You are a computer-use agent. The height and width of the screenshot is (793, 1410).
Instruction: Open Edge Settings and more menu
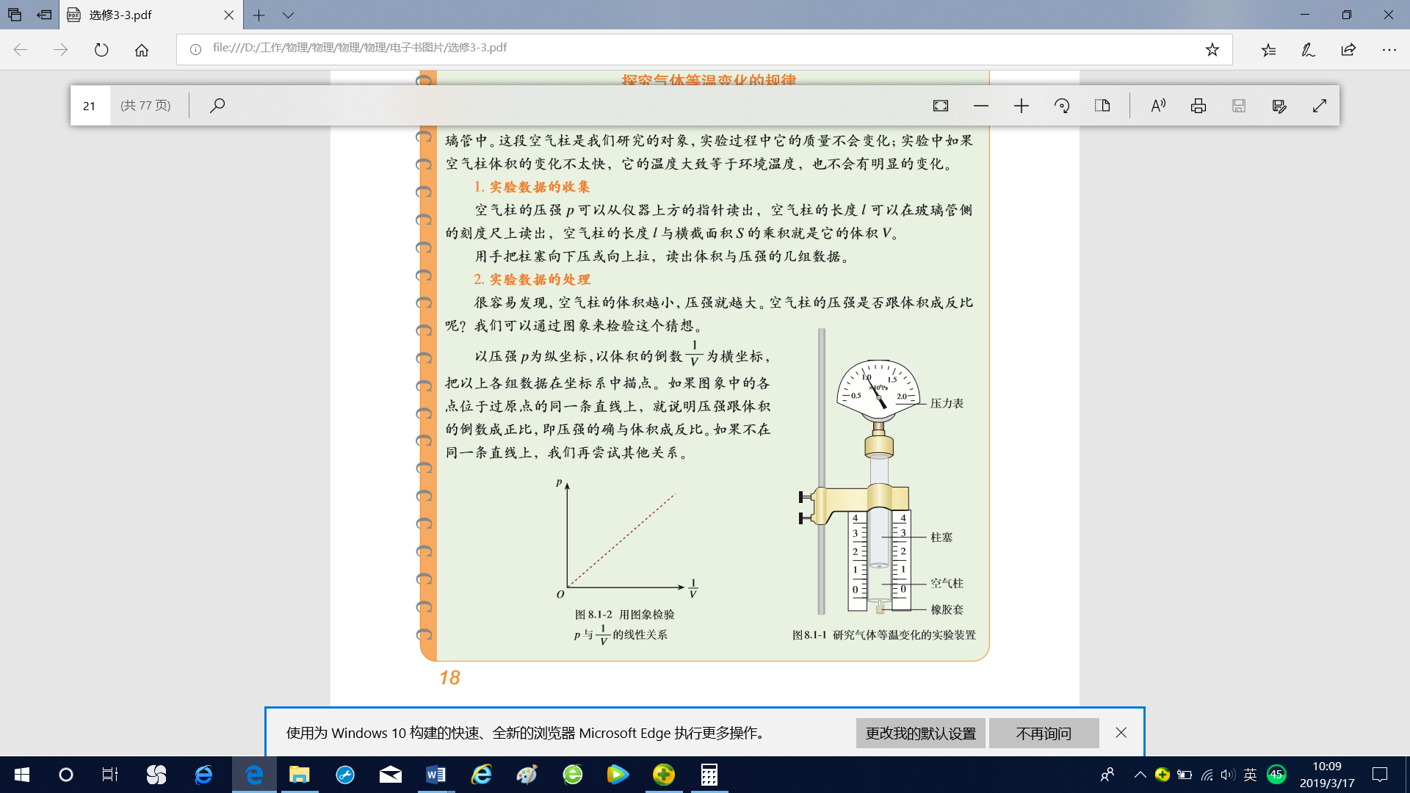coord(1389,50)
